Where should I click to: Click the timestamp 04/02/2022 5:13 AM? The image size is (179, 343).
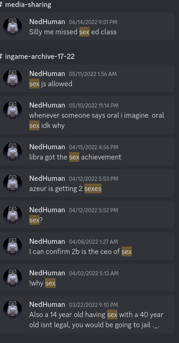(94, 273)
